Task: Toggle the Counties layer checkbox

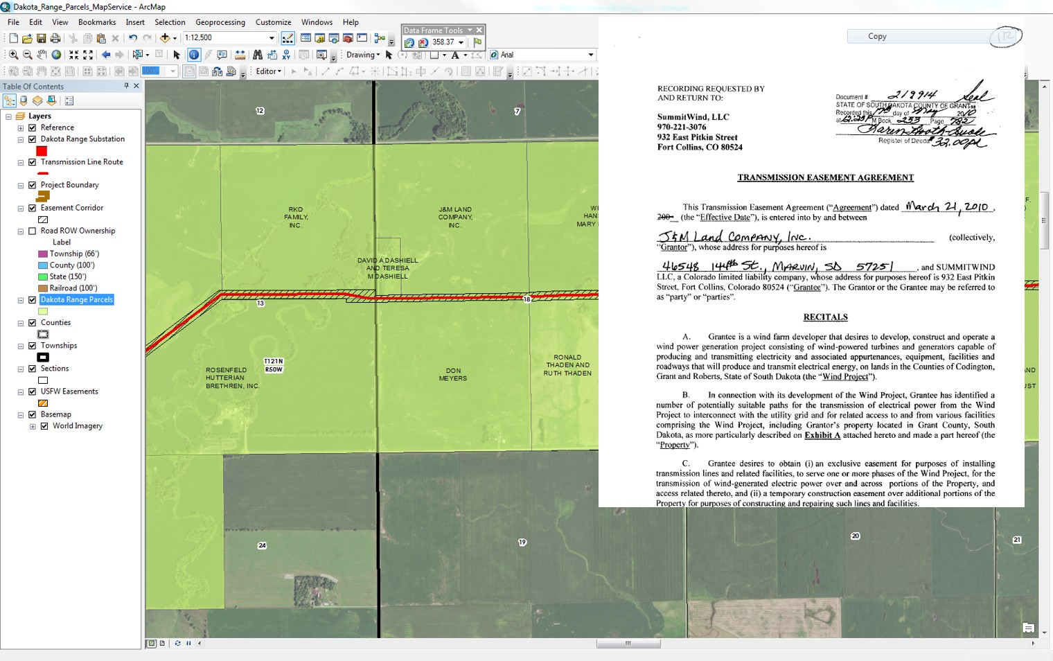Action: [32, 323]
